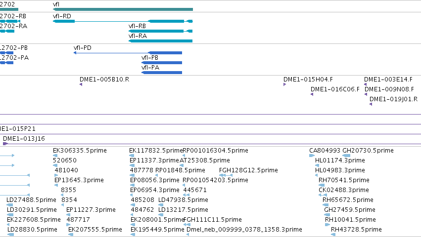Select the vfl gene bar
Screen dimensions: 421x237
point(123,9)
